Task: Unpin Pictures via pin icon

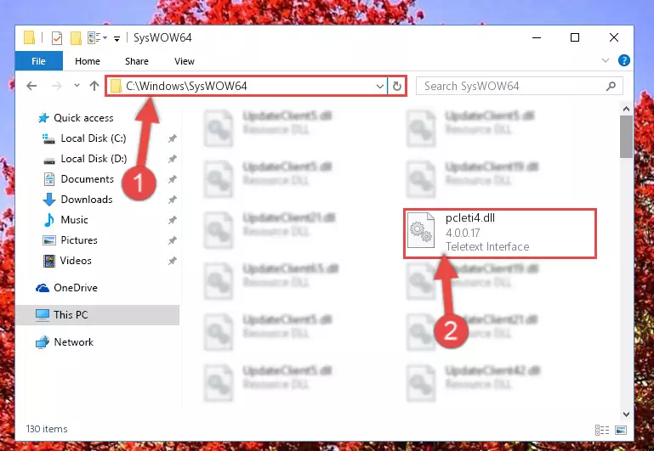Action: (x=173, y=240)
